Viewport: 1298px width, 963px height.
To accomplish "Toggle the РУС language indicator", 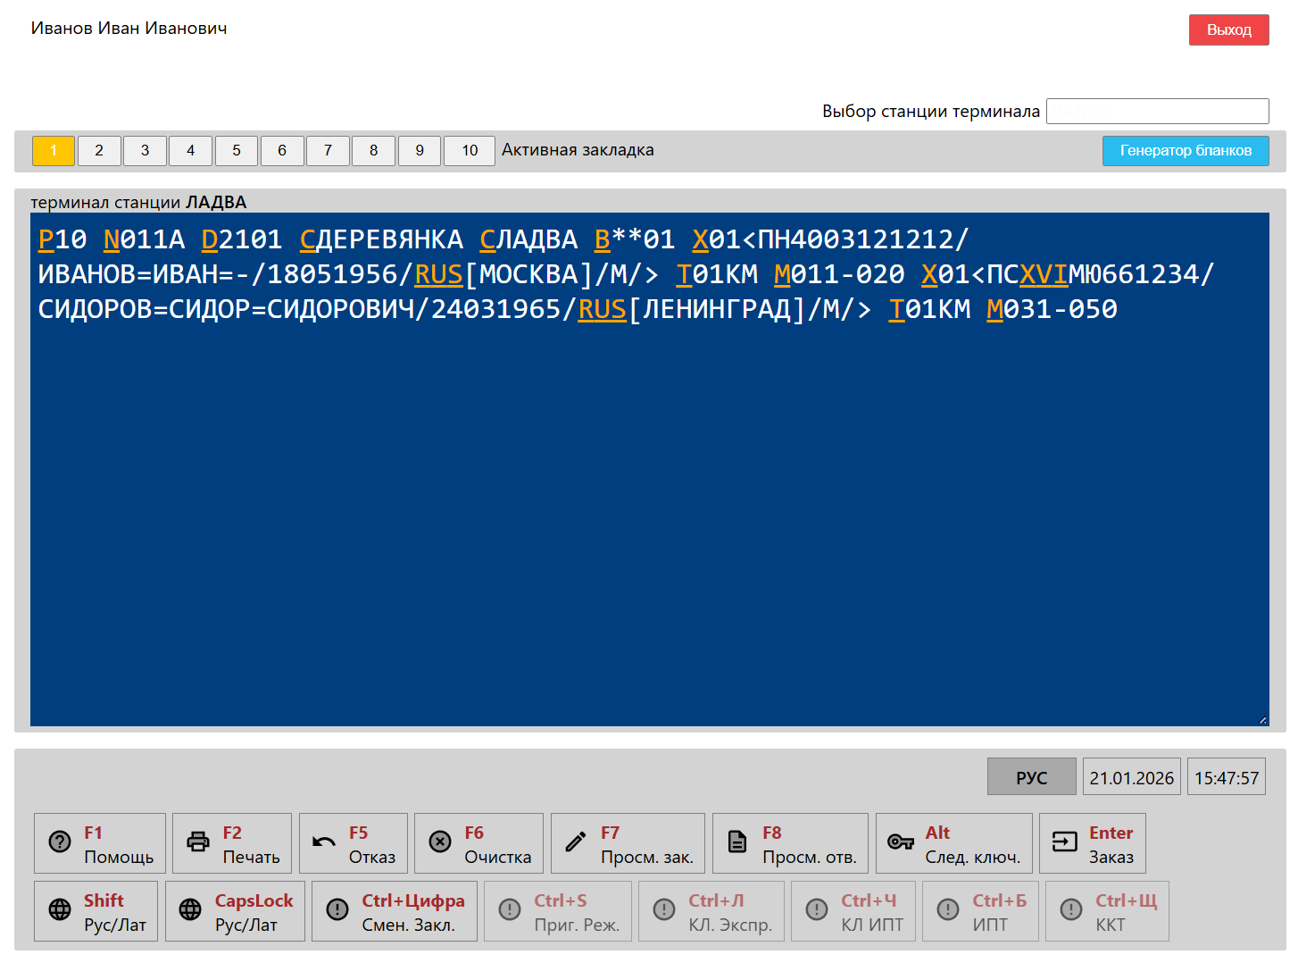I will (1031, 777).
